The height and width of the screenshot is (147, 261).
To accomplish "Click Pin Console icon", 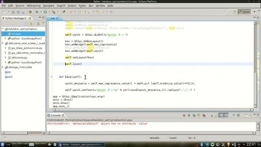I will point(233,115).
